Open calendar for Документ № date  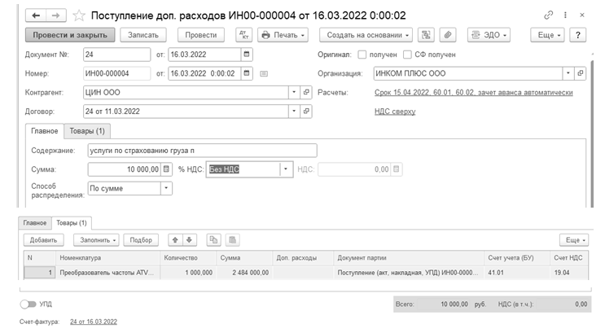tap(247, 55)
